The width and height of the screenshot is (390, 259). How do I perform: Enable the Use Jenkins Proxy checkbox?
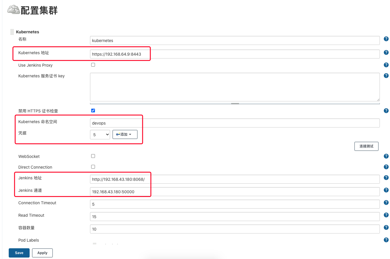click(93, 65)
